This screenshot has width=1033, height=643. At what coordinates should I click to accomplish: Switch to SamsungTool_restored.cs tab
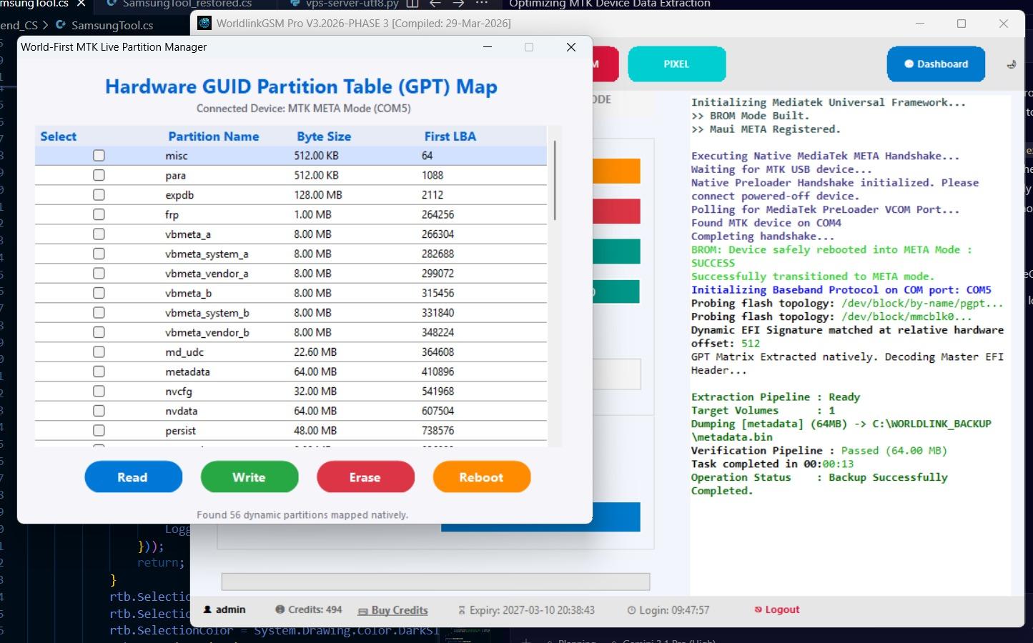pyautogui.click(x=186, y=4)
